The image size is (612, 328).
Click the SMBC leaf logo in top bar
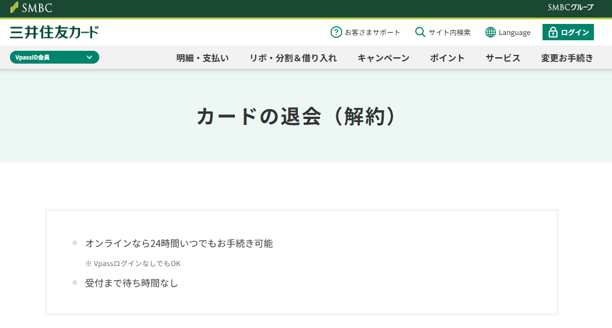14,8
